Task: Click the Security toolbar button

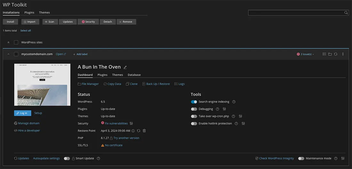Action: pos(88,22)
